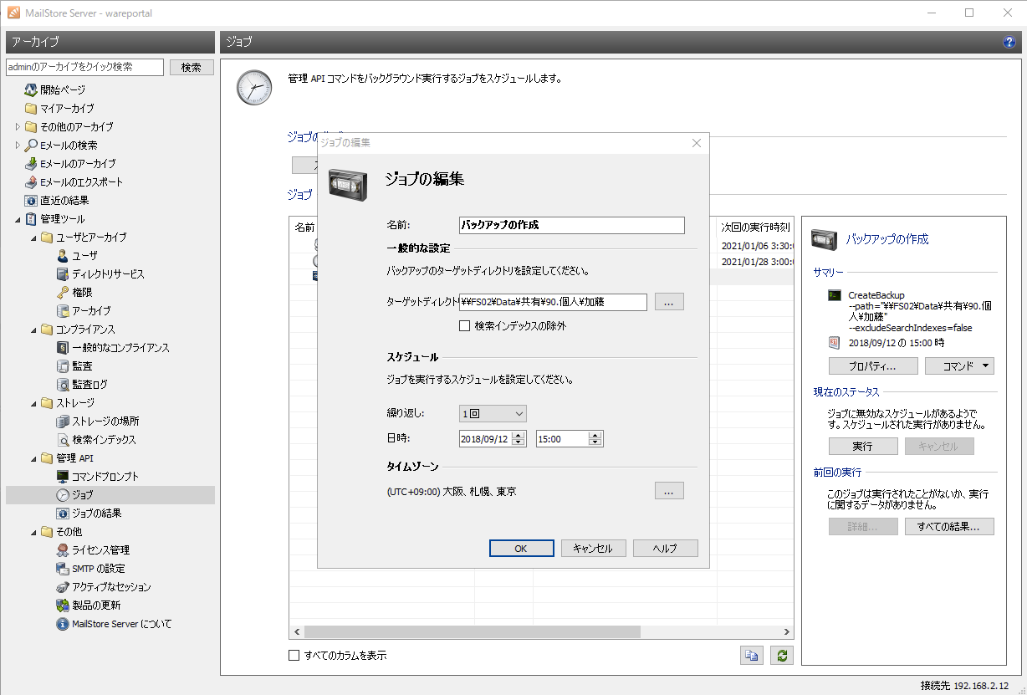Screen dimensions: 1027x695
Task: Click the refresh icon below the job list
Action: (x=782, y=656)
